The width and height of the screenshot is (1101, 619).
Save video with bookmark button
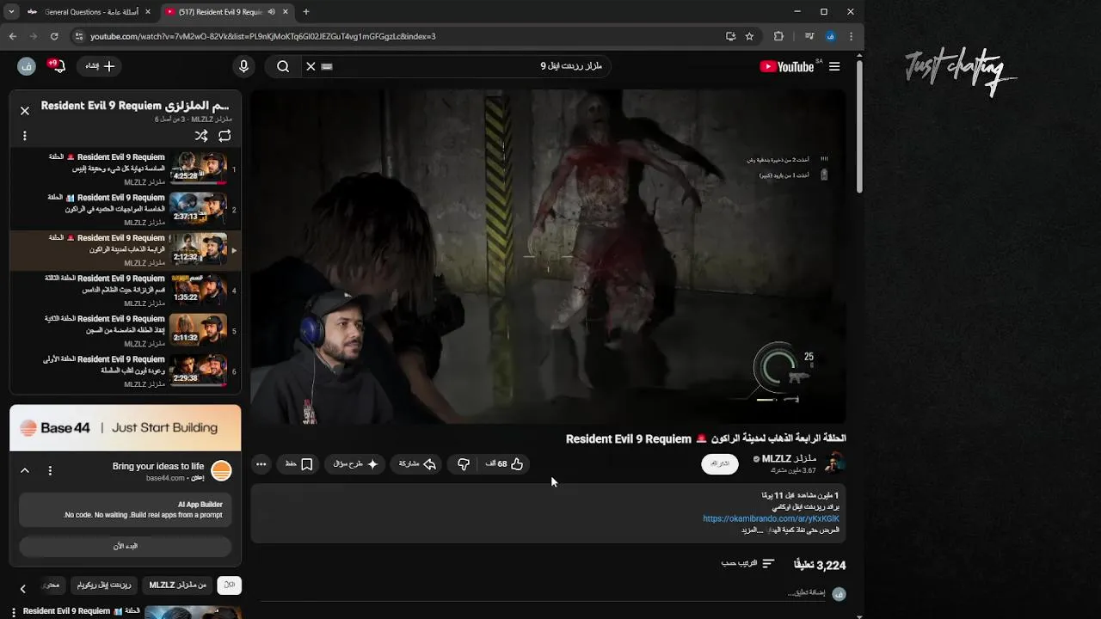point(299,464)
